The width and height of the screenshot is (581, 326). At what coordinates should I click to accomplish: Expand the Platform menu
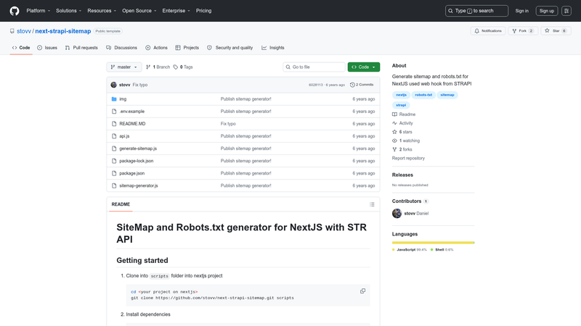(x=38, y=11)
